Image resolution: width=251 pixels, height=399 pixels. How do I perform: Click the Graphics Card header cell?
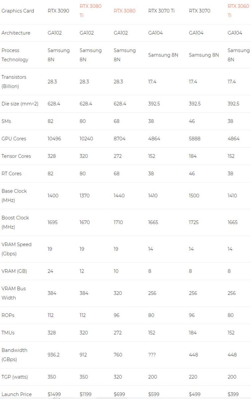tap(18, 11)
